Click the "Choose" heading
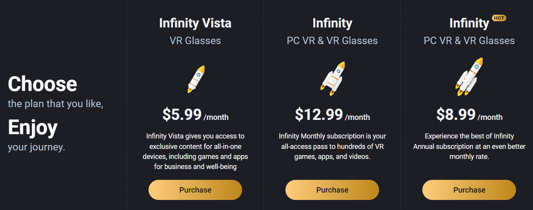This screenshot has height=210, width=533. [43, 84]
